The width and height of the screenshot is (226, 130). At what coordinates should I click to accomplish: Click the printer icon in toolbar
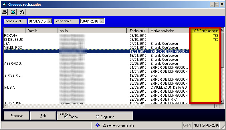[4, 12]
